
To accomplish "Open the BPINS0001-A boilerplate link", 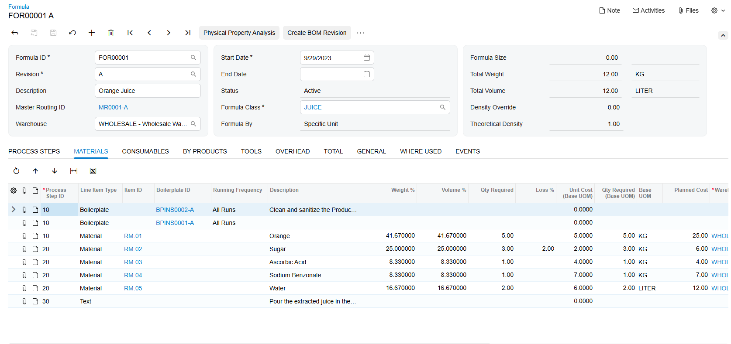I will (175, 223).
